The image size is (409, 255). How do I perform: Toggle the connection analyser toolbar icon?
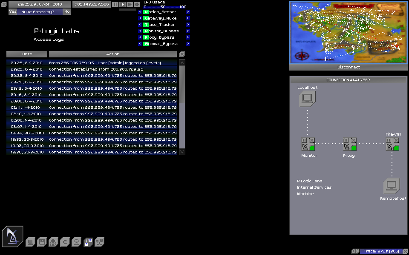pos(88,242)
